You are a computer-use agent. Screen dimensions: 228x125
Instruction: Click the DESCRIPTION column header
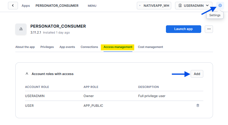click(149, 87)
